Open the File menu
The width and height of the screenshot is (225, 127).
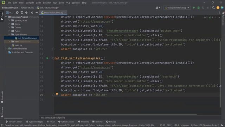(x=9, y=3)
